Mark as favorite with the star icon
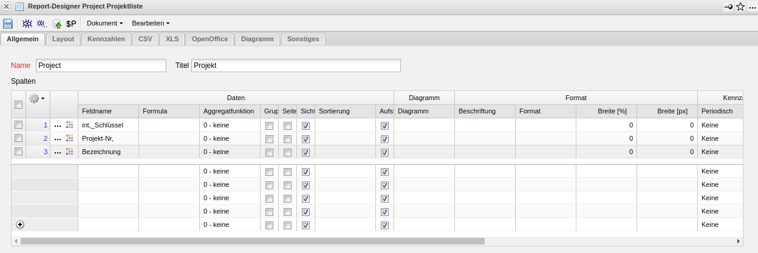 (x=740, y=7)
